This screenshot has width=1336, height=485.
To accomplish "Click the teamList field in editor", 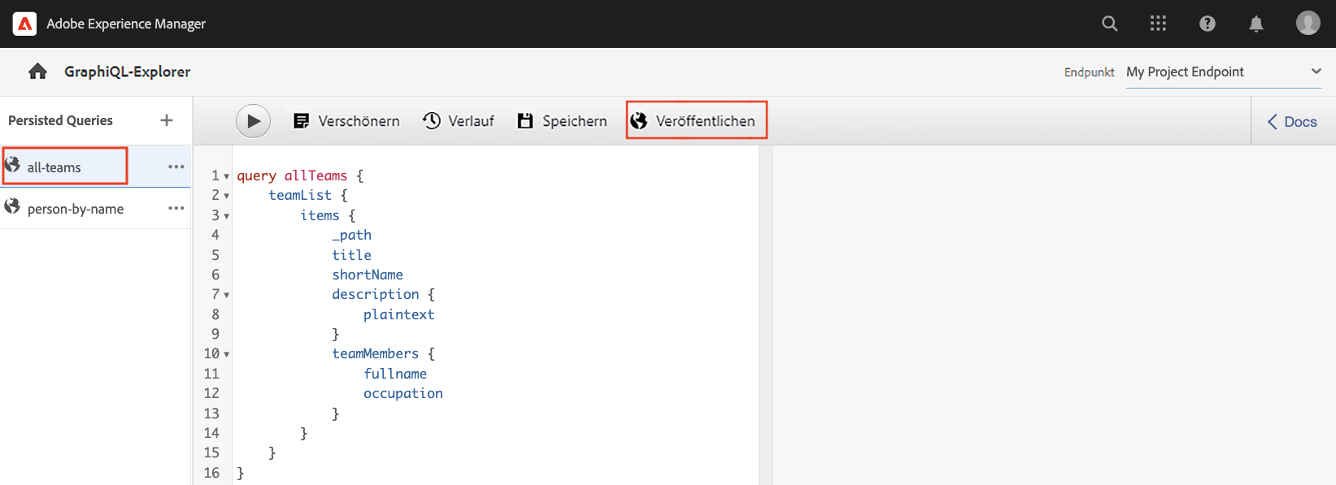I will point(300,195).
